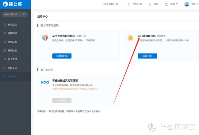199x135 pixels.
Task: Click the search magnifier icon in sidebar
Action: [x=24, y=15]
